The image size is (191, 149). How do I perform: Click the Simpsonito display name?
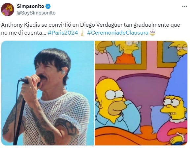[30, 6]
